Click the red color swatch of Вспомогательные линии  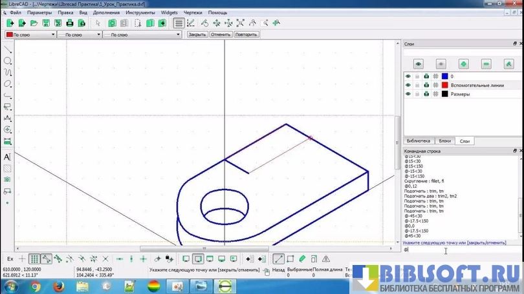click(x=444, y=85)
